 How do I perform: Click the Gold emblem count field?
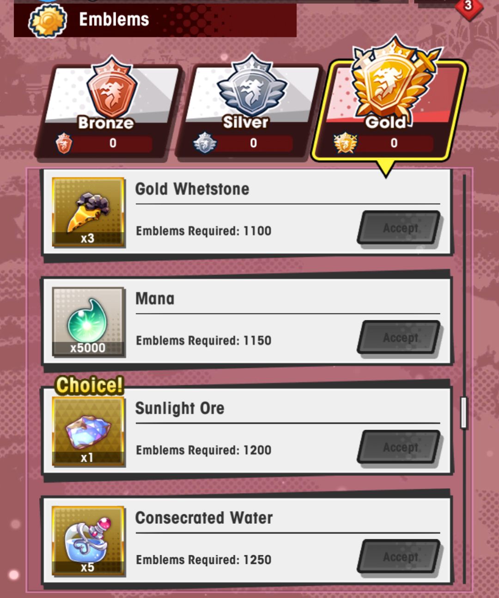394,143
